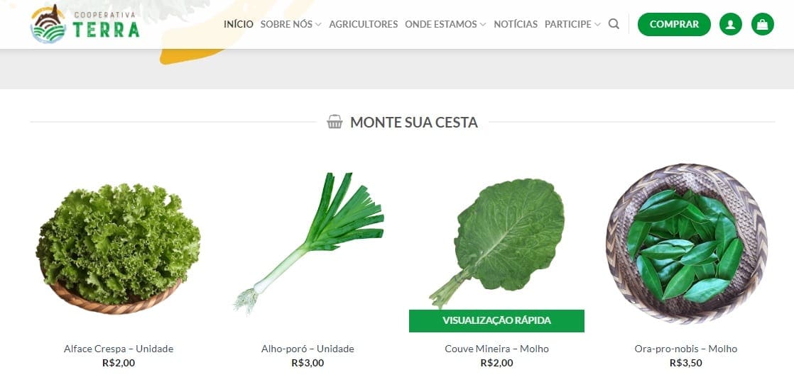Click the Visualização Rápida button
This screenshot has width=794, height=377.
click(496, 320)
